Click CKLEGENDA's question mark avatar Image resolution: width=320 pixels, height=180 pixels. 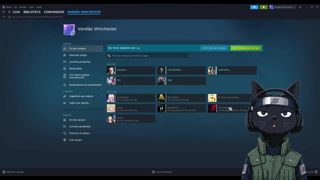161,70
